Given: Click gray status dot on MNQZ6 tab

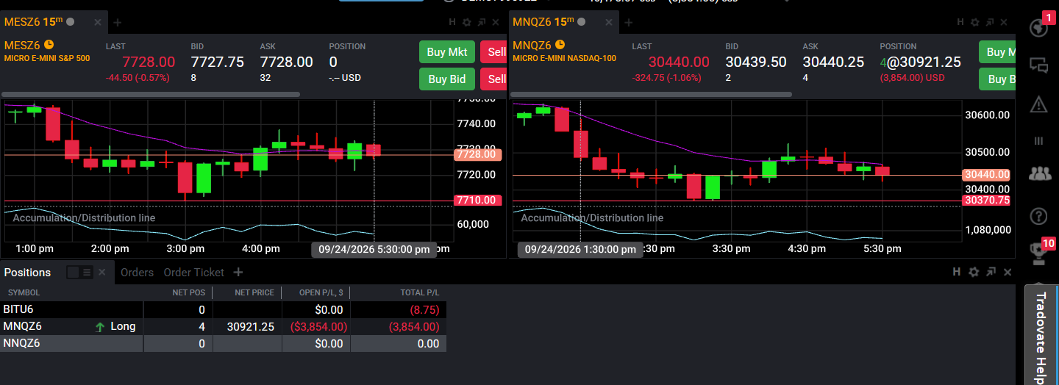Looking at the screenshot, I should tap(582, 22).
